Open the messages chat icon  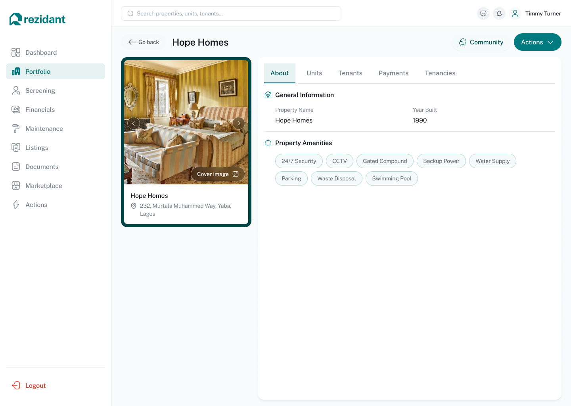(x=483, y=13)
